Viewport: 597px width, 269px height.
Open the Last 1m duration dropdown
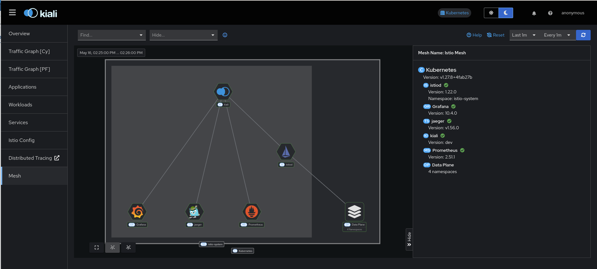(x=524, y=35)
